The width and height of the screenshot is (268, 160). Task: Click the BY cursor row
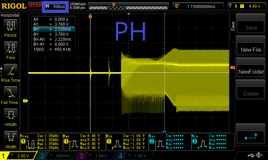point(54,34)
